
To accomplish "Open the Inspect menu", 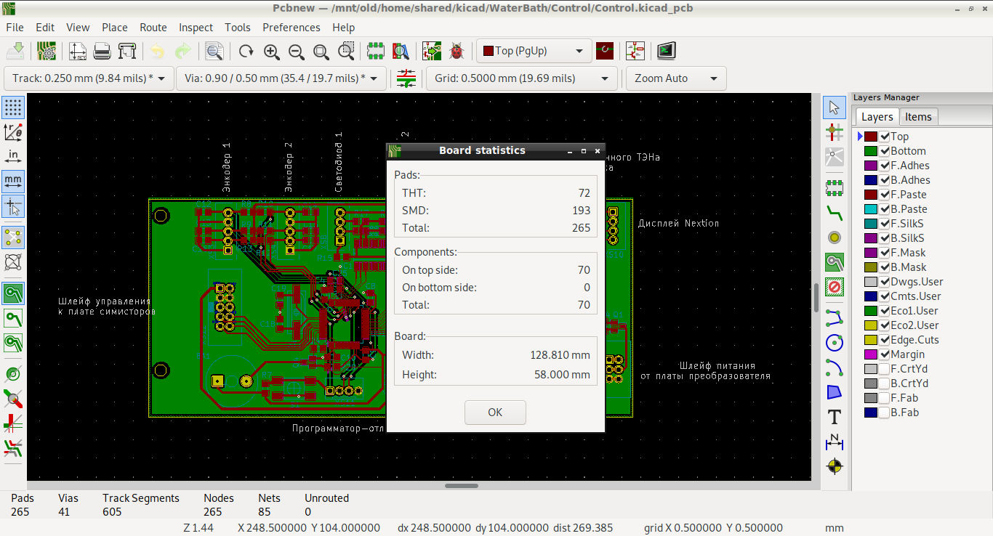I will 196,28.
